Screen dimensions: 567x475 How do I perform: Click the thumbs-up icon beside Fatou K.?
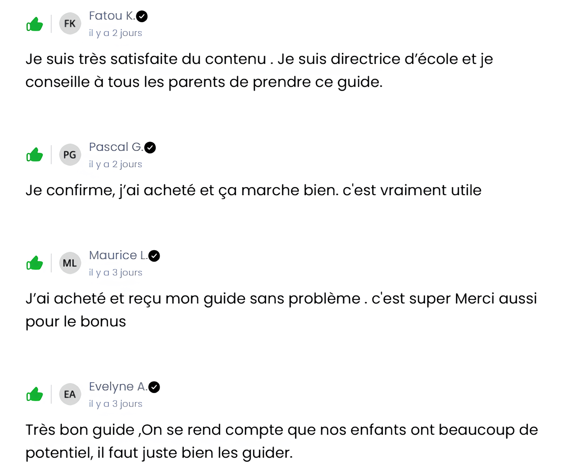[x=35, y=25]
